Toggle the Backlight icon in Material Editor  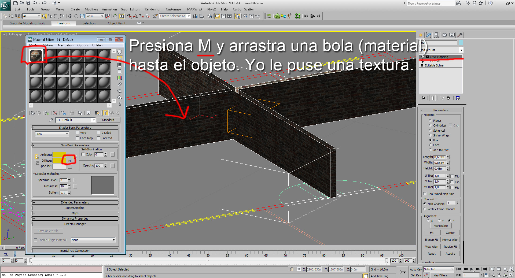pyautogui.click(x=120, y=58)
